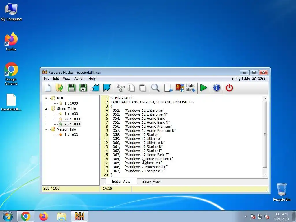Switch to the Editor View tab

point(121,182)
